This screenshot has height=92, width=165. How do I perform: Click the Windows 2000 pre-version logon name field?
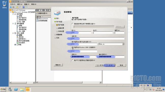pos(84,51)
